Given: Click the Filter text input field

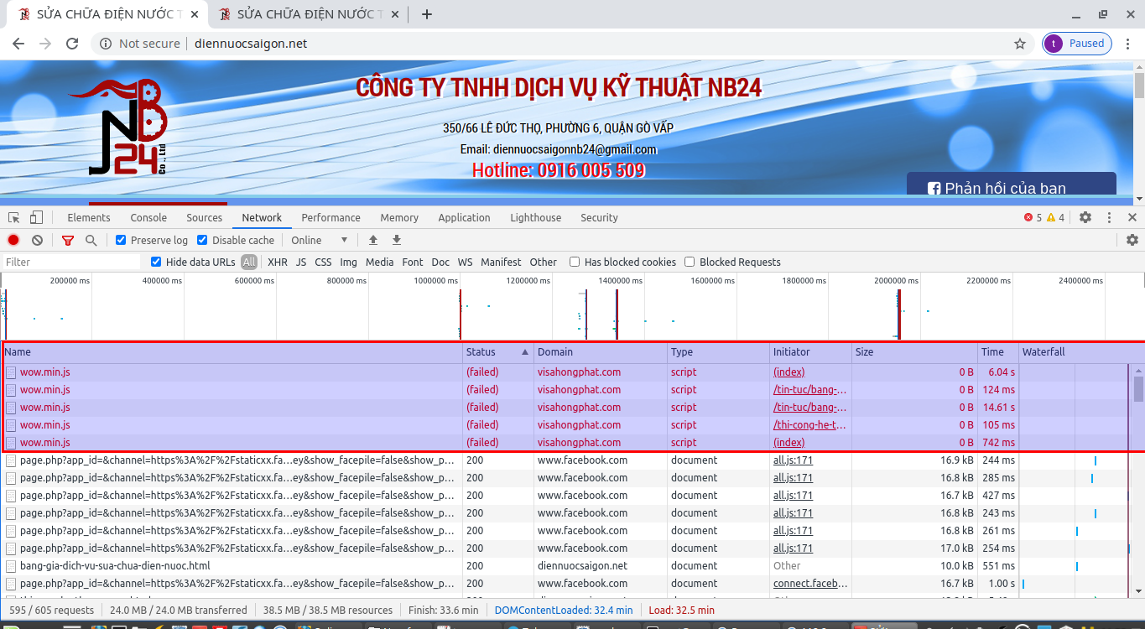Looking at the screenshot, I should click(x=71, y=262).
